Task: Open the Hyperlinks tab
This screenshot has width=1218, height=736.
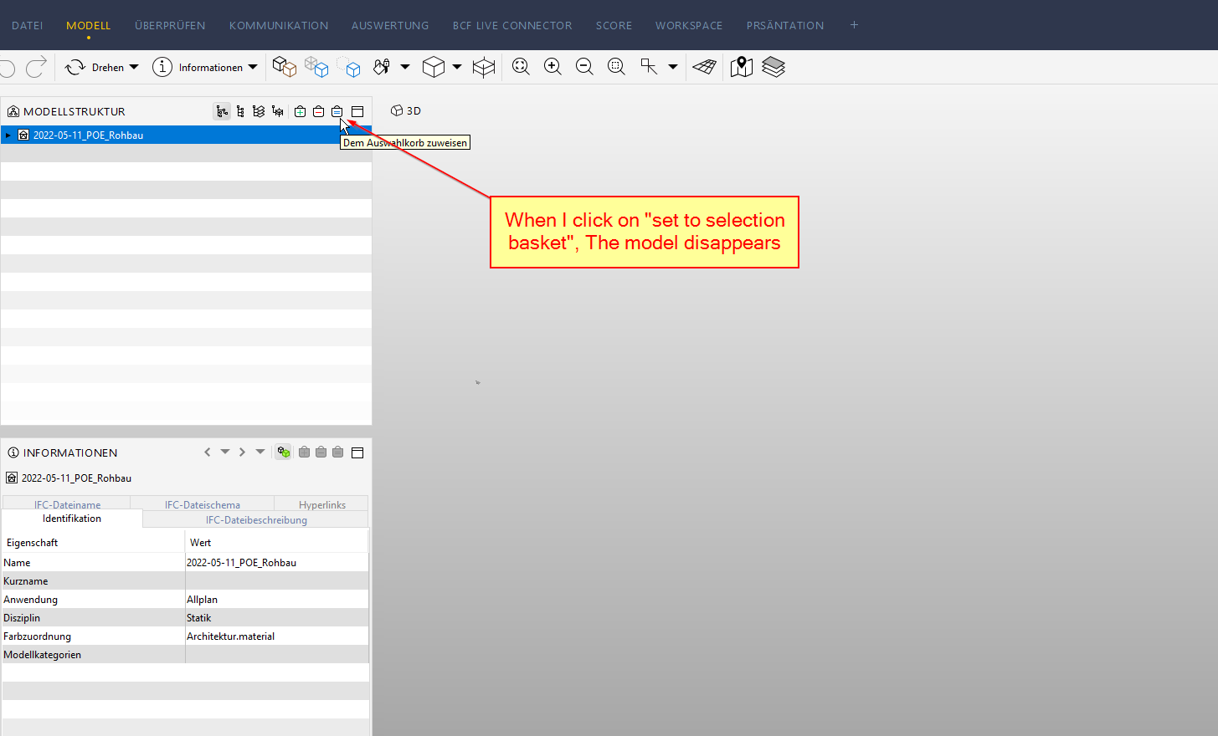Action: point(322,504)
